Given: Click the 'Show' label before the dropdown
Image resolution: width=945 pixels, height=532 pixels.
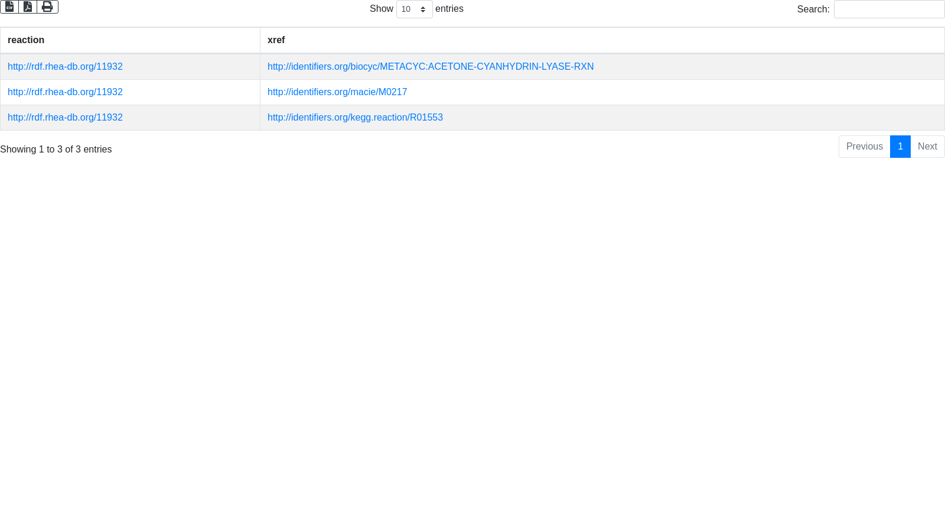Looking at the screenshot, I should coord(381,9).
